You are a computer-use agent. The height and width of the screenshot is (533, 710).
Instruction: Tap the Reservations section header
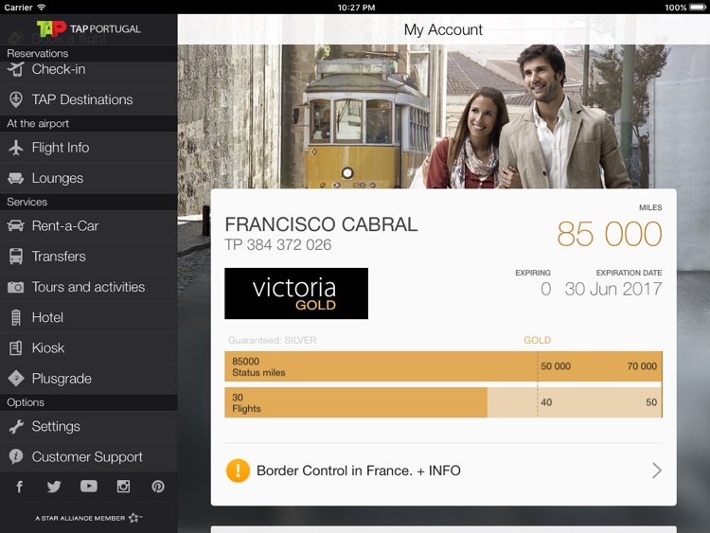(x=89, y=53)
